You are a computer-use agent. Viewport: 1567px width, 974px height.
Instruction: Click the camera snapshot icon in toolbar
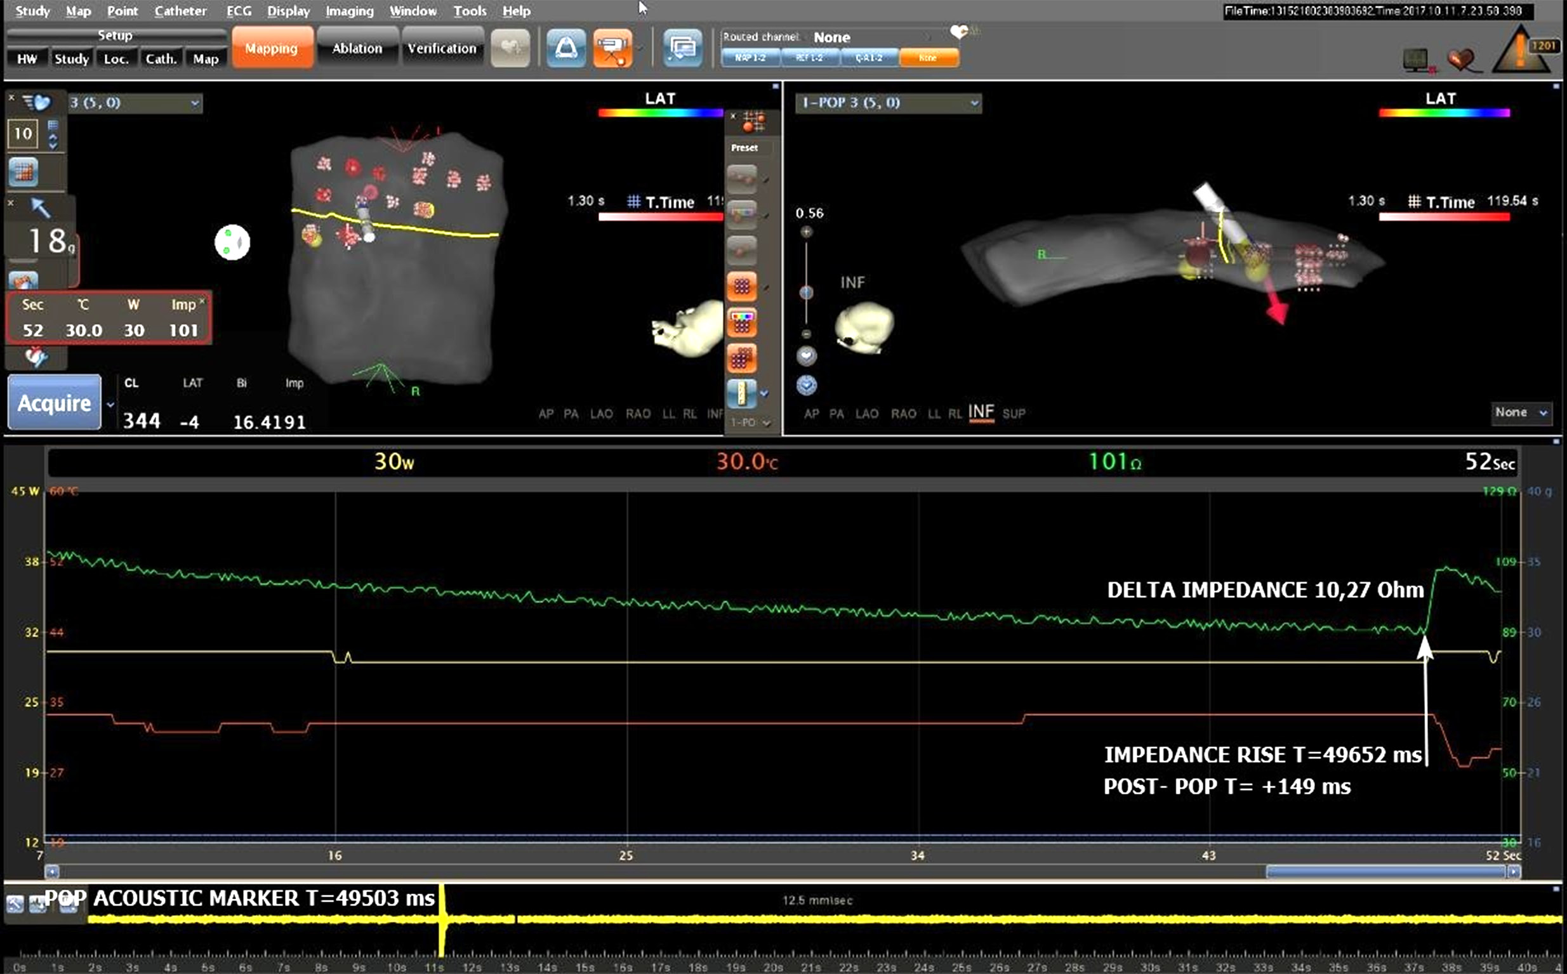(612, 49)
